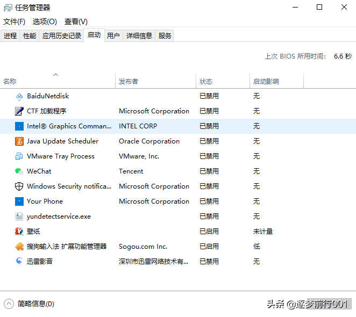The image size is (356, 317).
Task: Click the Java Update Scheduler icon
Action: coord(19,141)
